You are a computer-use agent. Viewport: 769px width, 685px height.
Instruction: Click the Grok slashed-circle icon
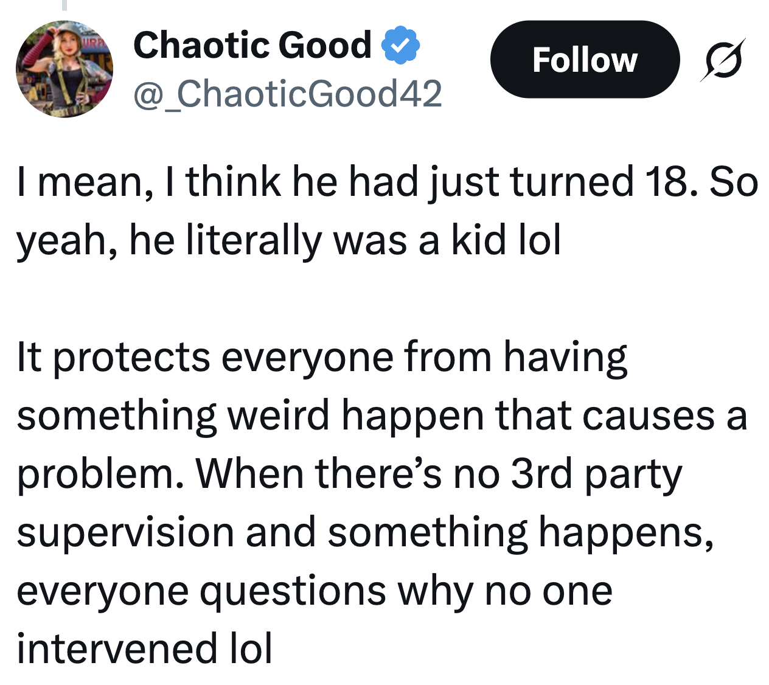[723, 60]
